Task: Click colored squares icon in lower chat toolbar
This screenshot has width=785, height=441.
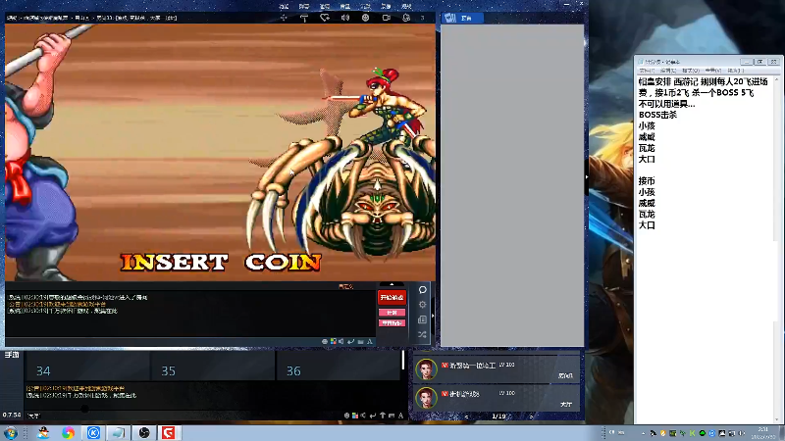Action: click(355, 416)
